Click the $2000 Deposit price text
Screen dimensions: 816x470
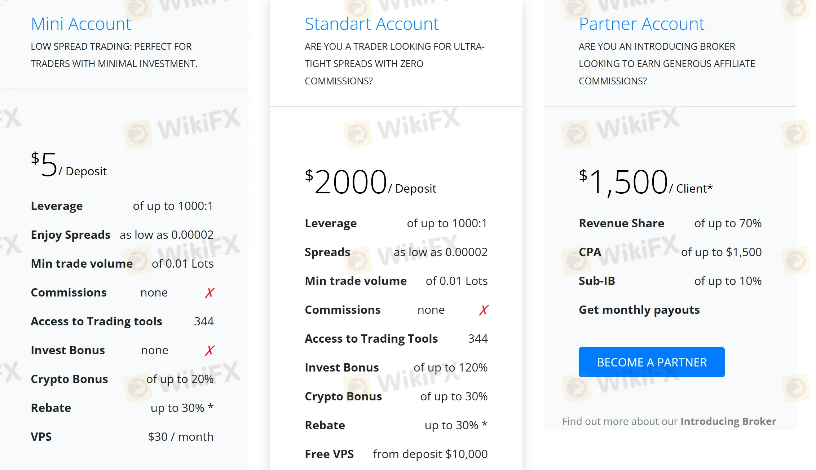(x=370, y=182)
